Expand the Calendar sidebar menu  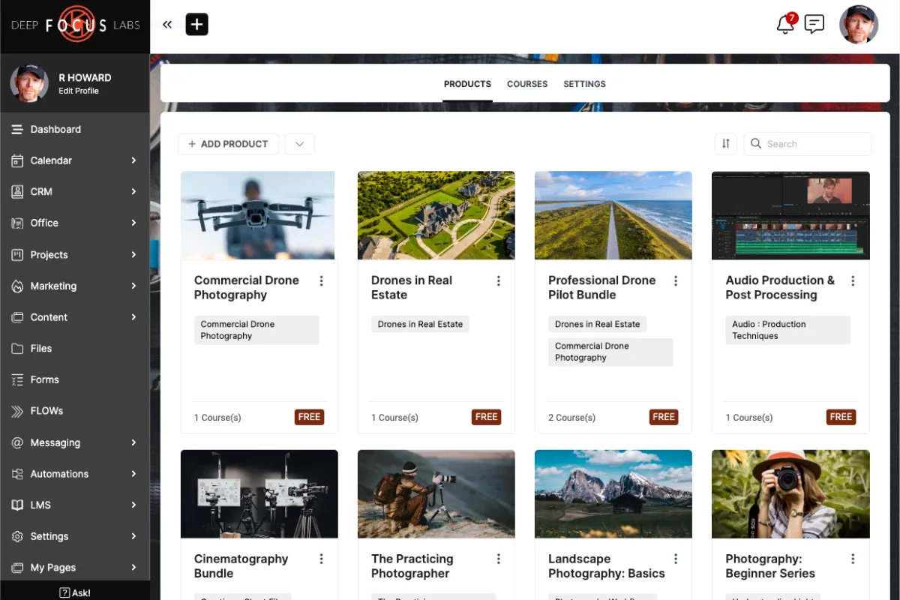pos(133,160)
